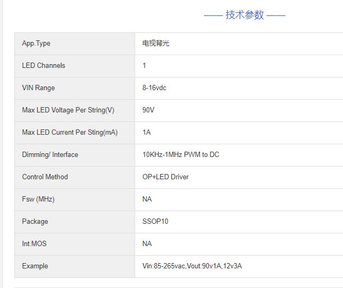Viewport: 343px width, 288px height.
Task: Select the 8-16vdc value text
Action: pyautogui.click(x=154, y=88)
